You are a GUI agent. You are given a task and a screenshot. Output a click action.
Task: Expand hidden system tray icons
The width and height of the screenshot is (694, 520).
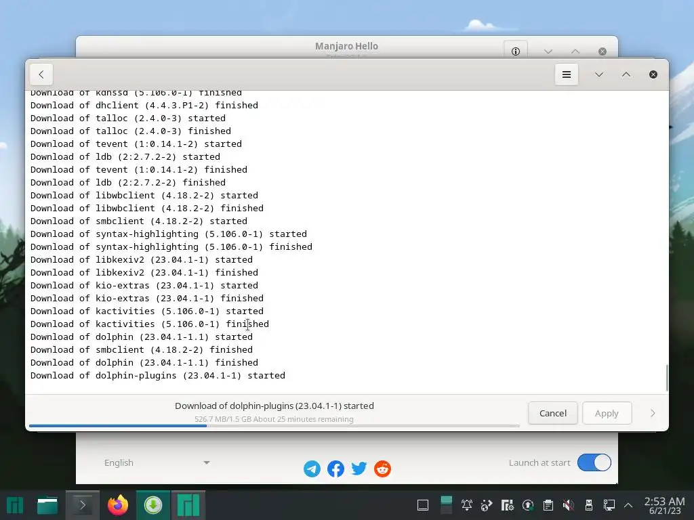[628, 505]
